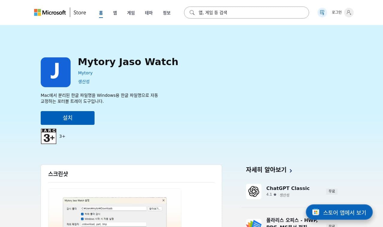This screenshot has width=383, height=227.
Task: Click the 3+ rating text
Action: [62, 136]
